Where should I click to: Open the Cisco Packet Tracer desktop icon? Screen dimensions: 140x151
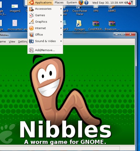[x=80, y=11]
